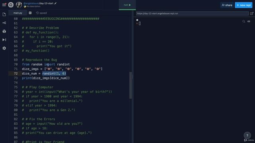Open the help question mark button
This screenshot has width=255, height=143.
(247, 135)
